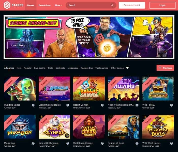The image size is (178, 152).
Task: Click heart icon beside Wild Falls 2
Action: [172, 105]
